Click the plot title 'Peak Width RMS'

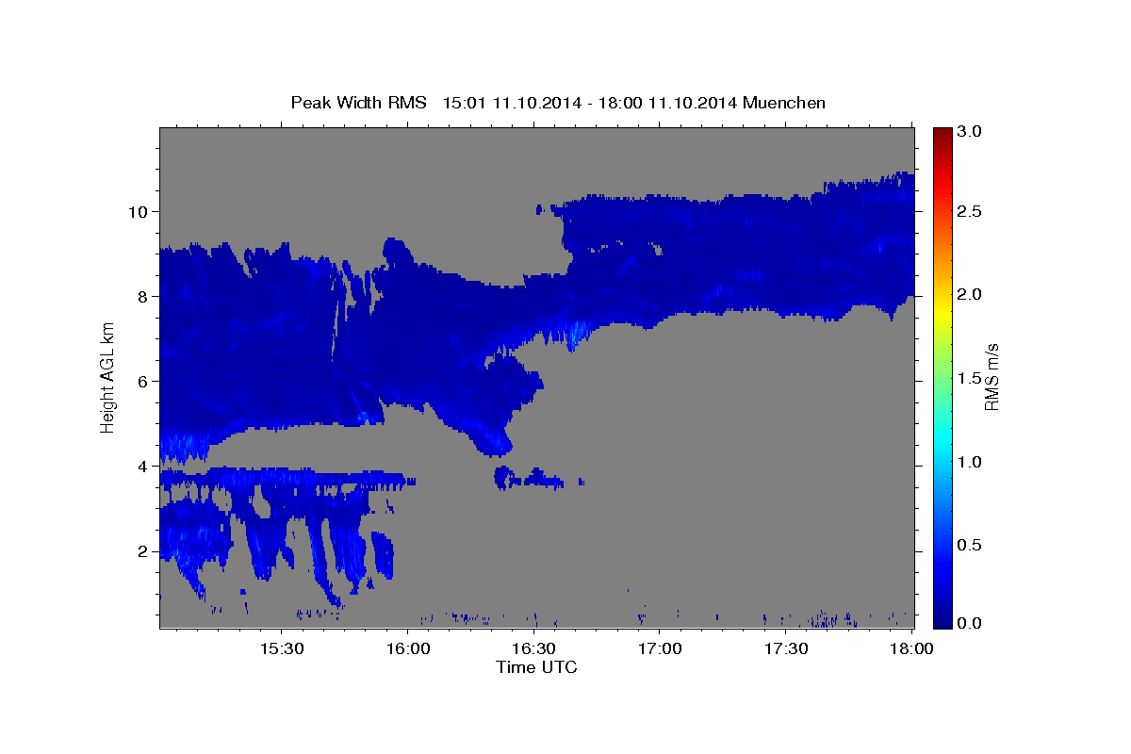click(x=358, y=103)
